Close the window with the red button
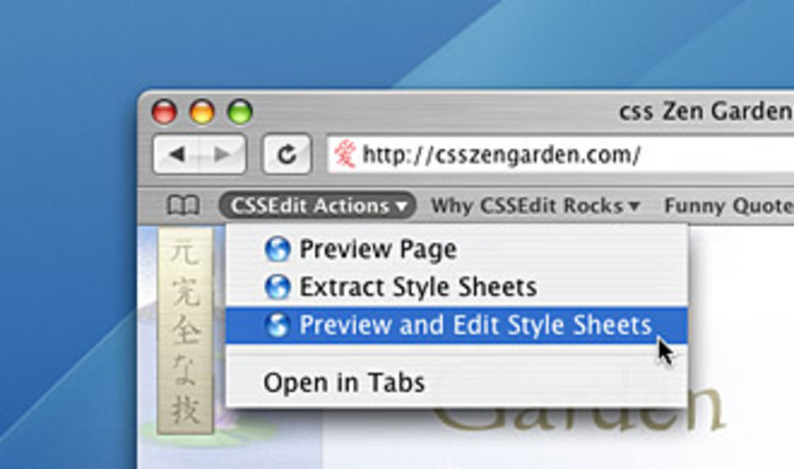The height and width of the screenshot is (469, 794). point(164,112)
